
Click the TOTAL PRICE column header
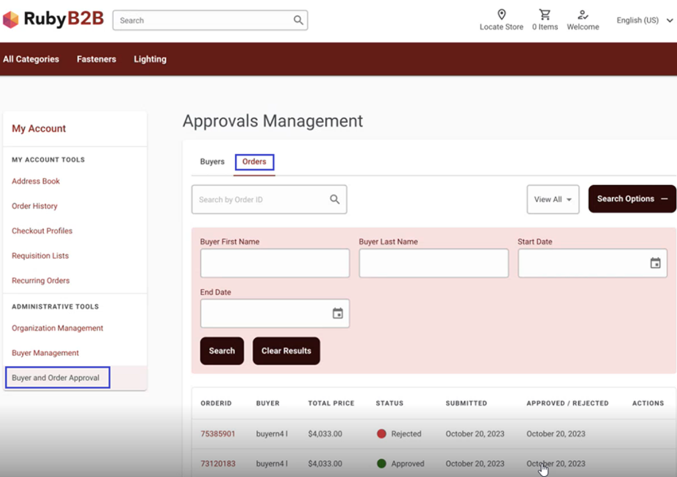pos(331,403)
